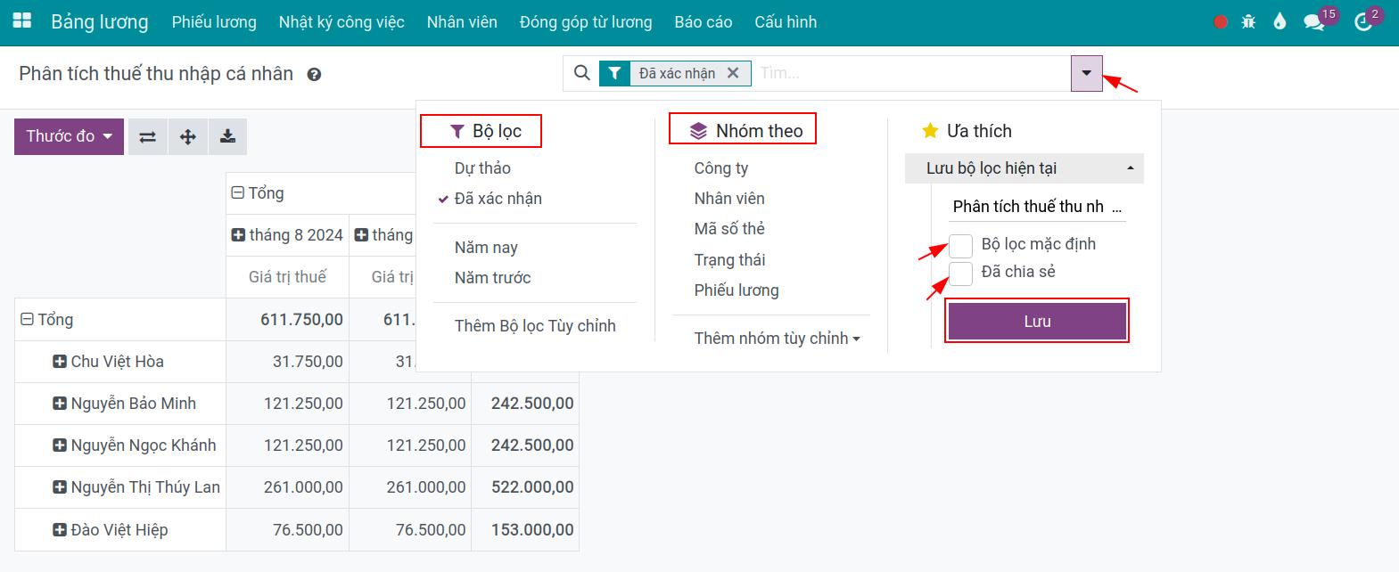Toggle the search options dropdown arrow

(1087, 73)
